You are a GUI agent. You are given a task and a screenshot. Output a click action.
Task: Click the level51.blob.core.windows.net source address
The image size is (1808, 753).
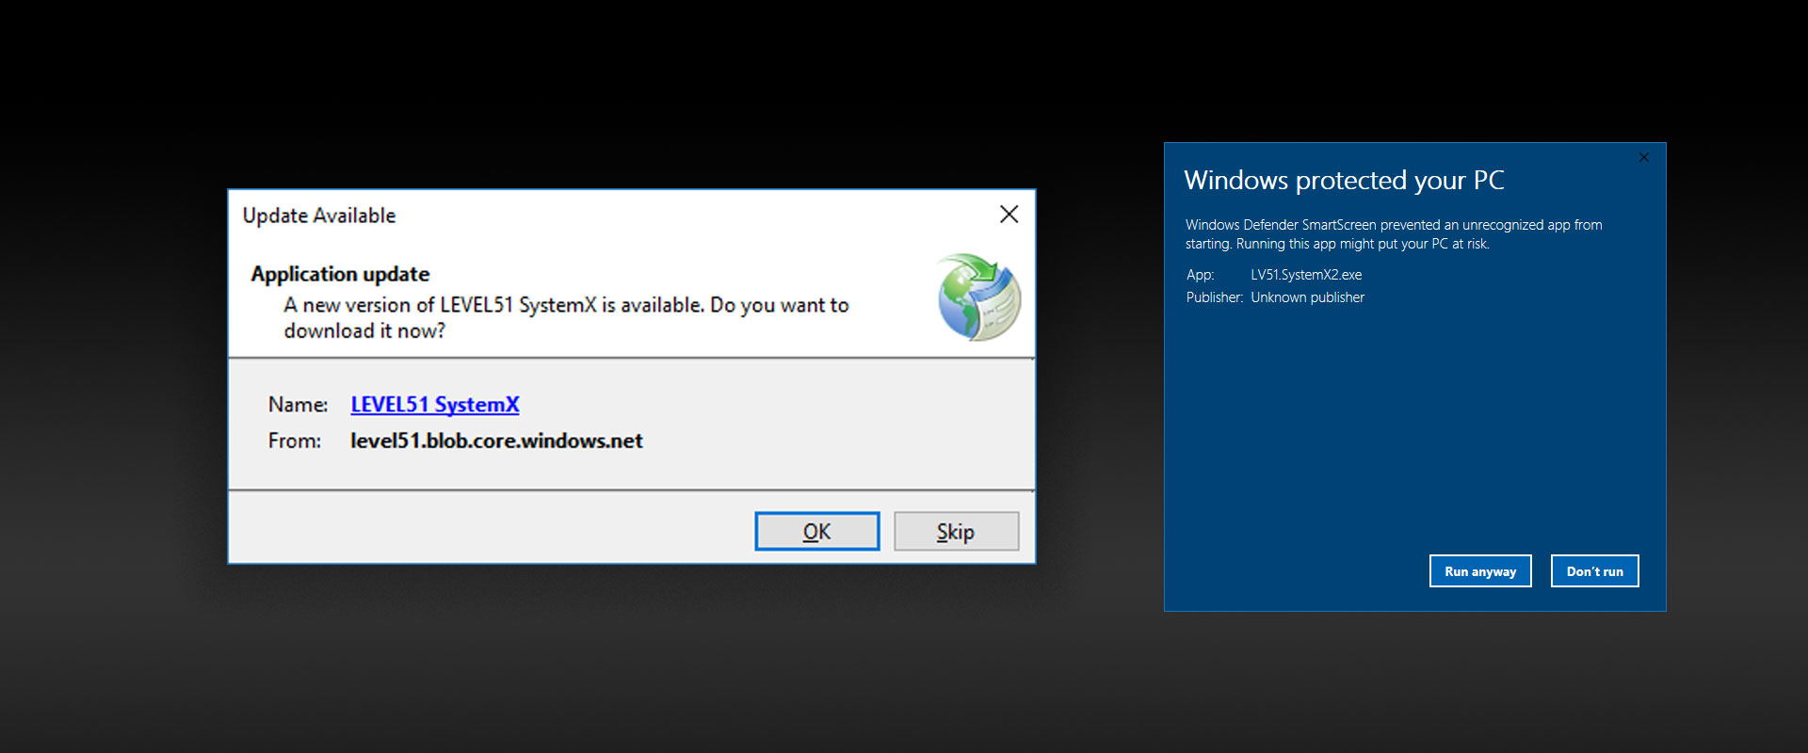(496, 441)
